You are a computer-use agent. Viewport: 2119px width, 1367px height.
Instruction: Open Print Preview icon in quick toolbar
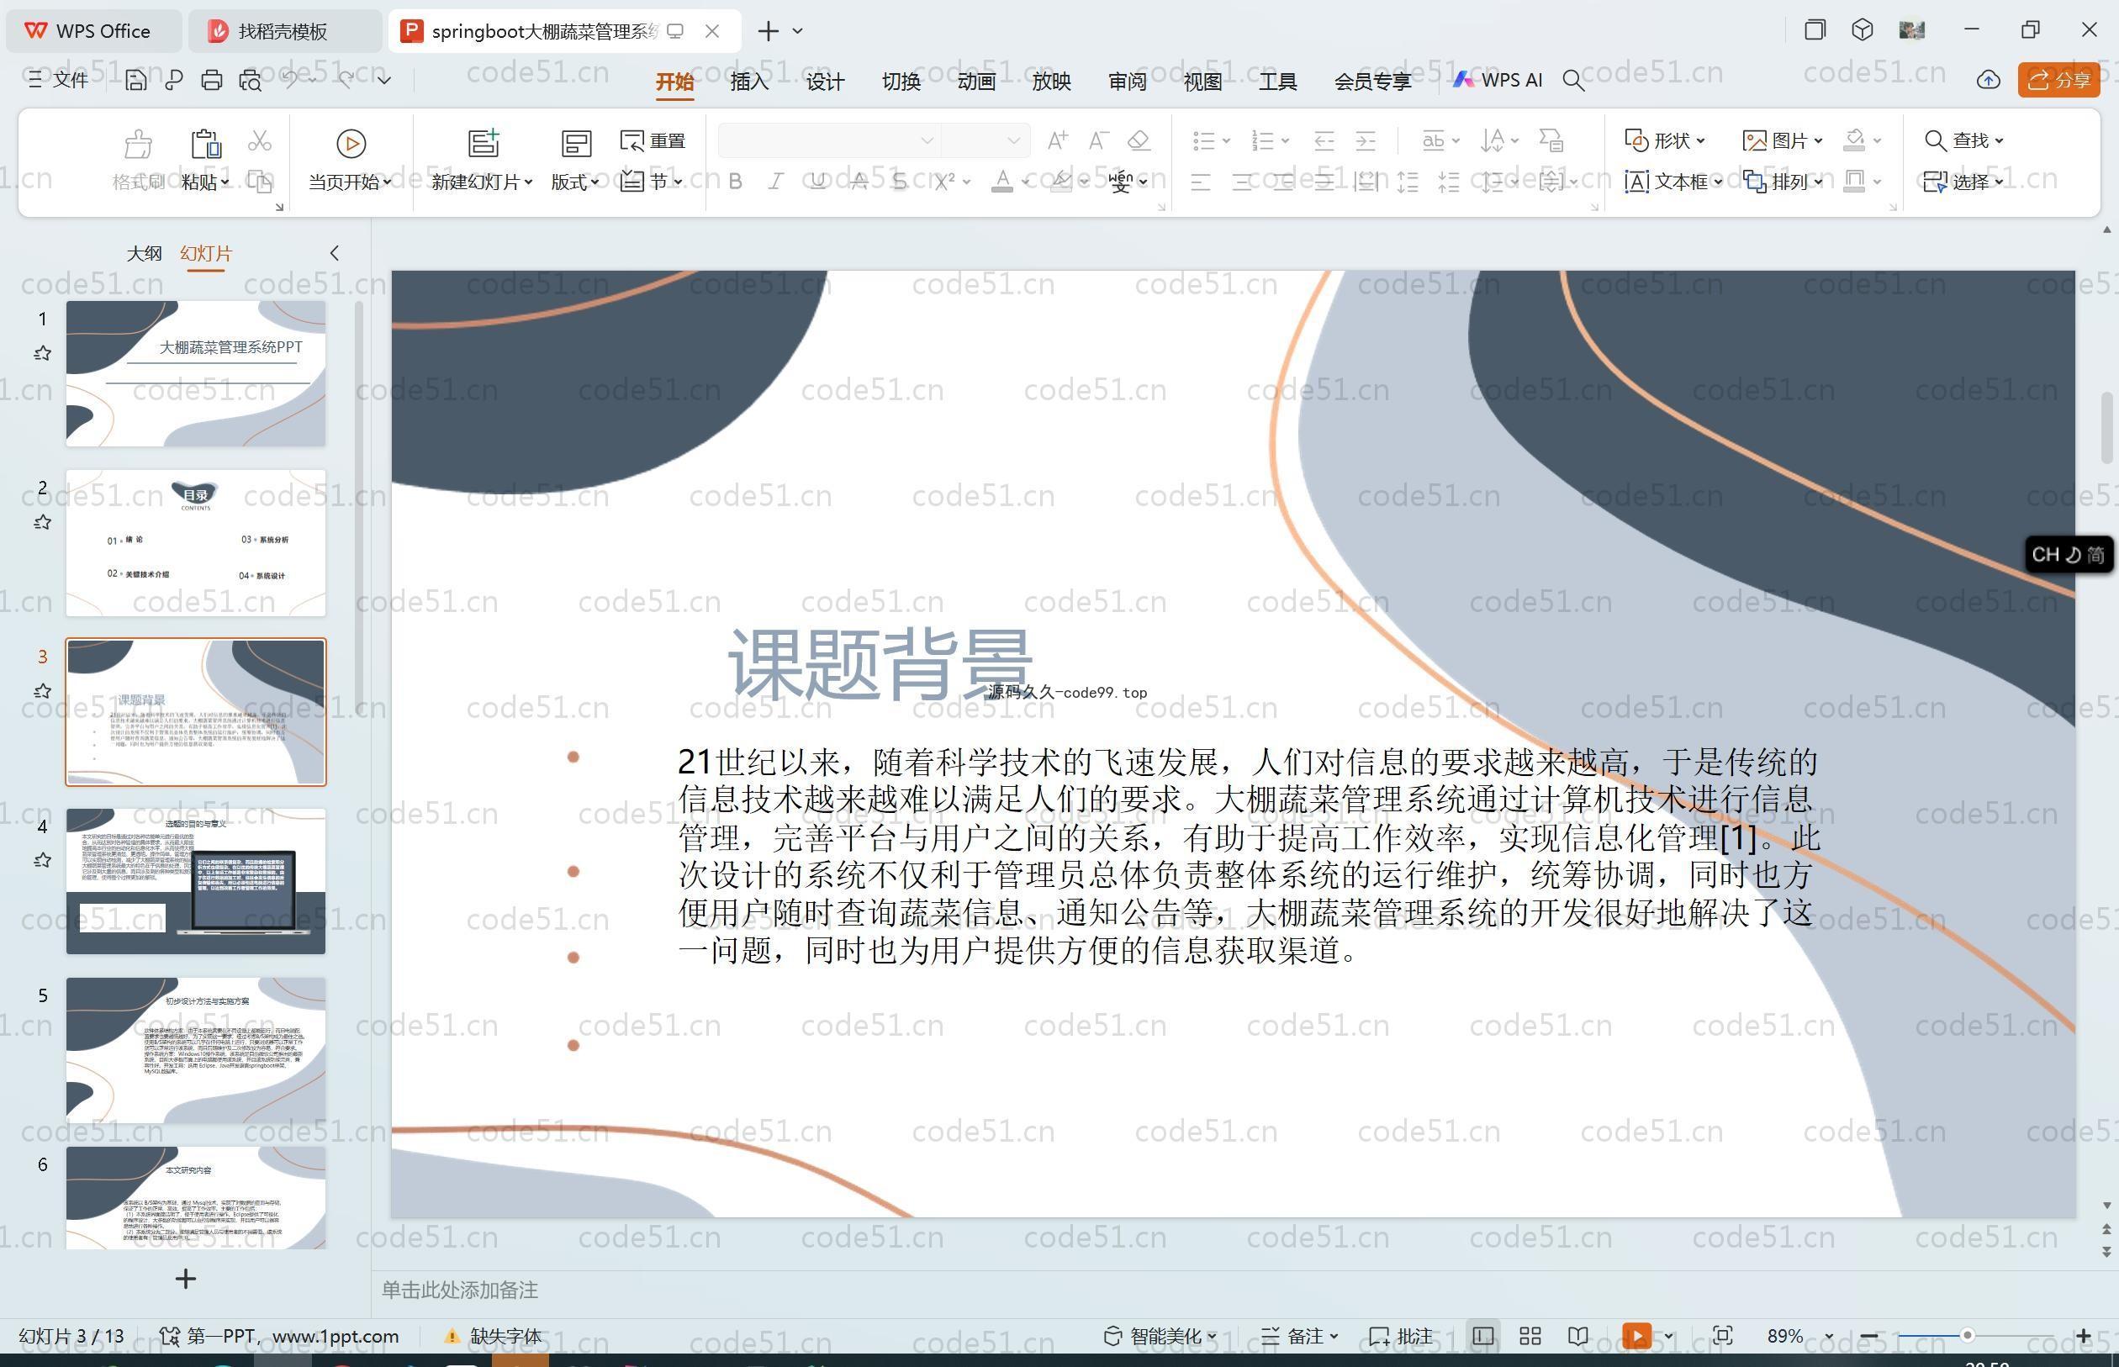(x=251, y=81)
